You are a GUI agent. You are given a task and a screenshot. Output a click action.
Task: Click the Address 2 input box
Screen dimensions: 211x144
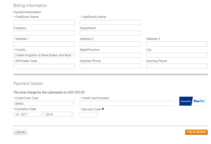click(x=110, y=44)
